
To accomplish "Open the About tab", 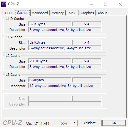I will pos(102,13).
